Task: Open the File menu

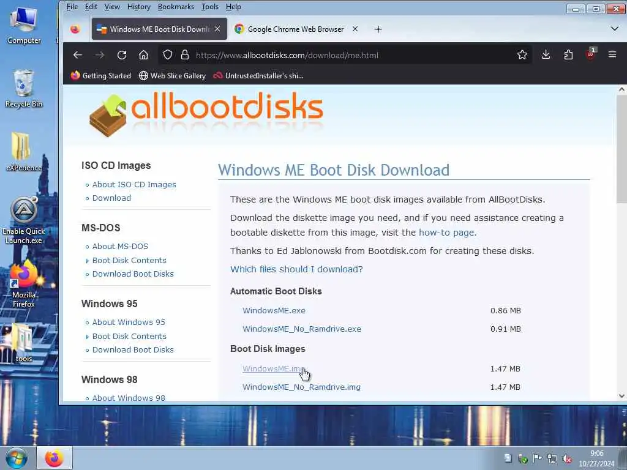Action: click(x=72, y=7)
